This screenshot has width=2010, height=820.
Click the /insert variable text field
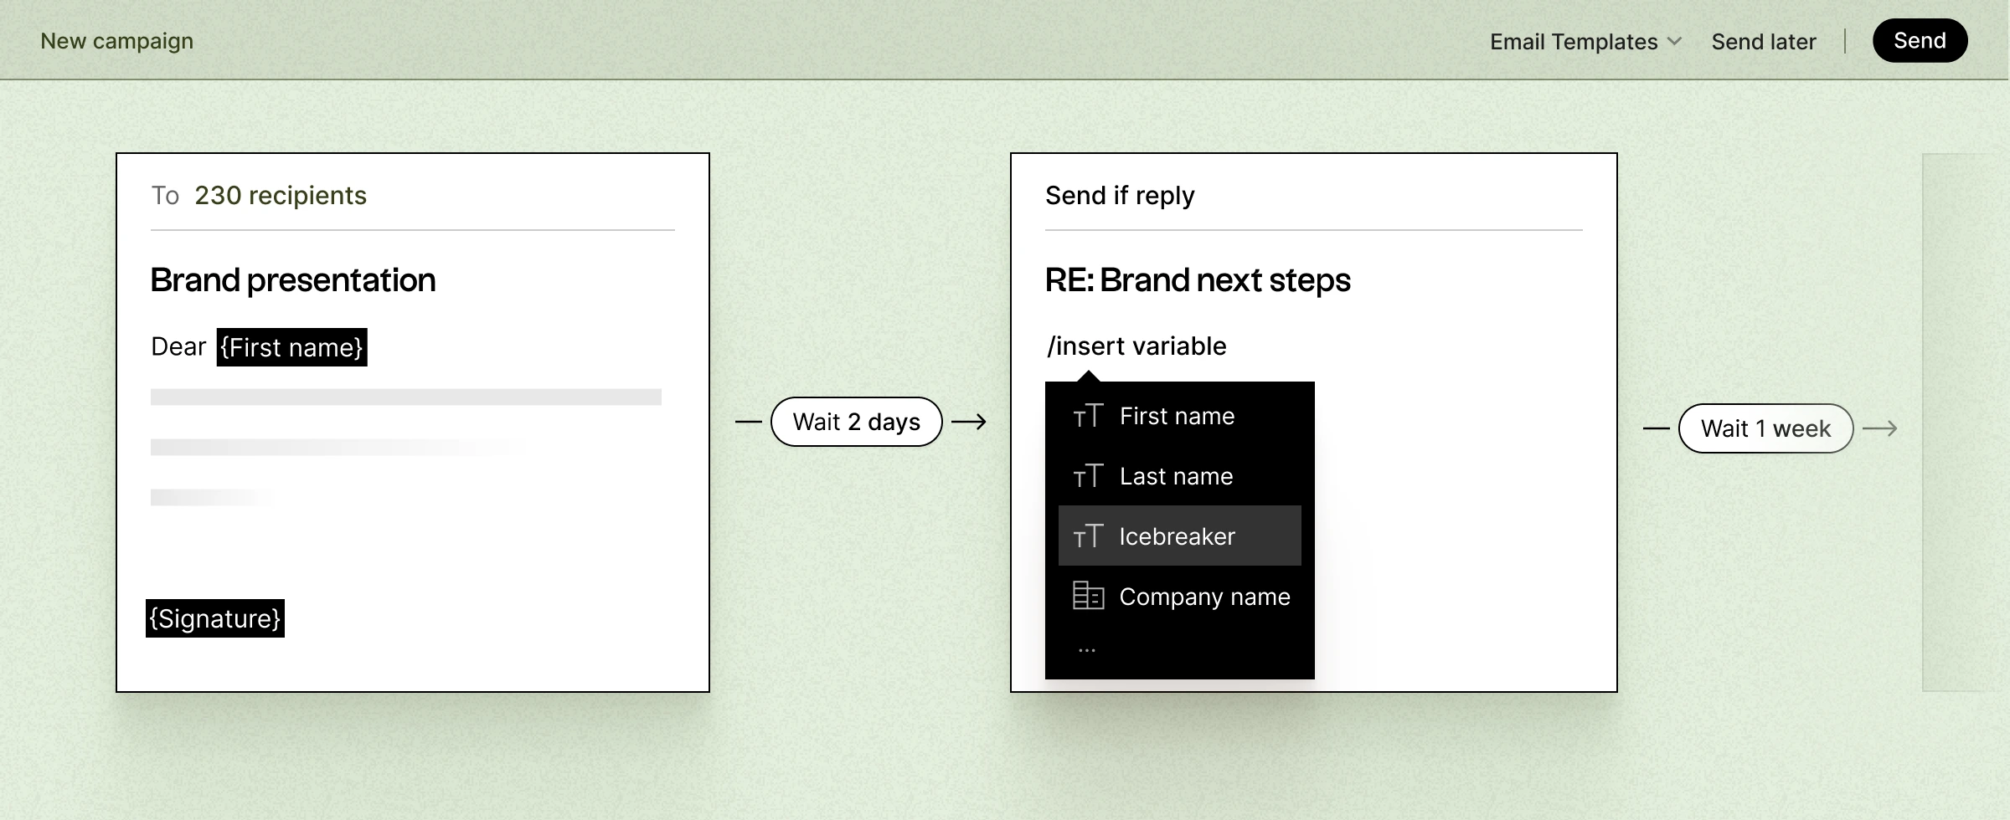(1136, 346)
